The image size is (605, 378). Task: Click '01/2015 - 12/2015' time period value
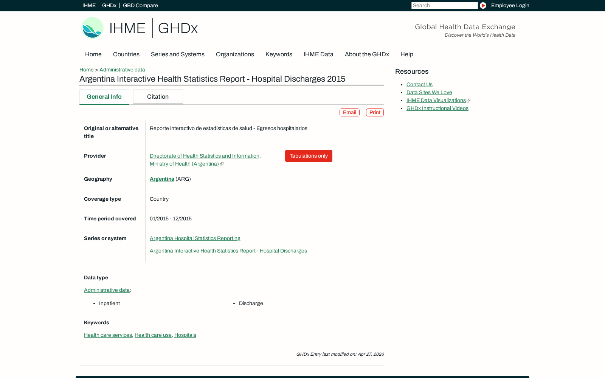(x=171, y=219)
